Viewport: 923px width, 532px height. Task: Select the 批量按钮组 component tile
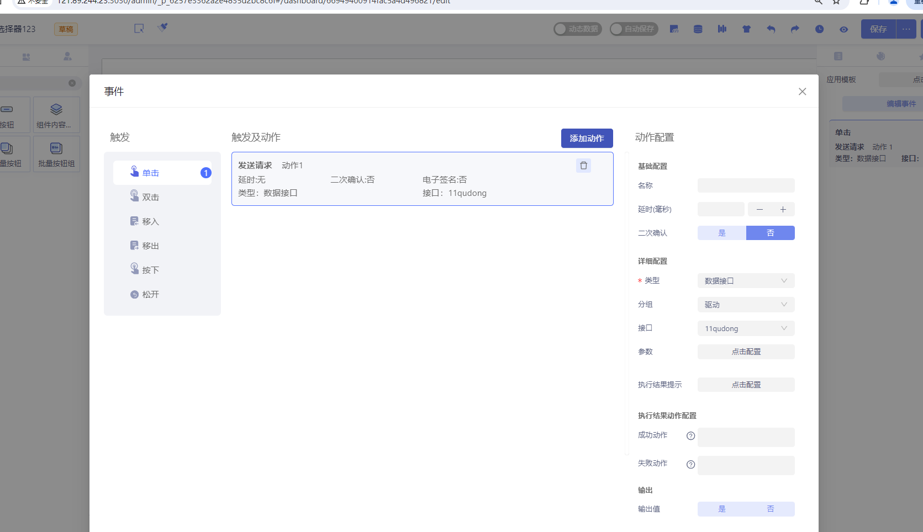(x=56, y=154)
